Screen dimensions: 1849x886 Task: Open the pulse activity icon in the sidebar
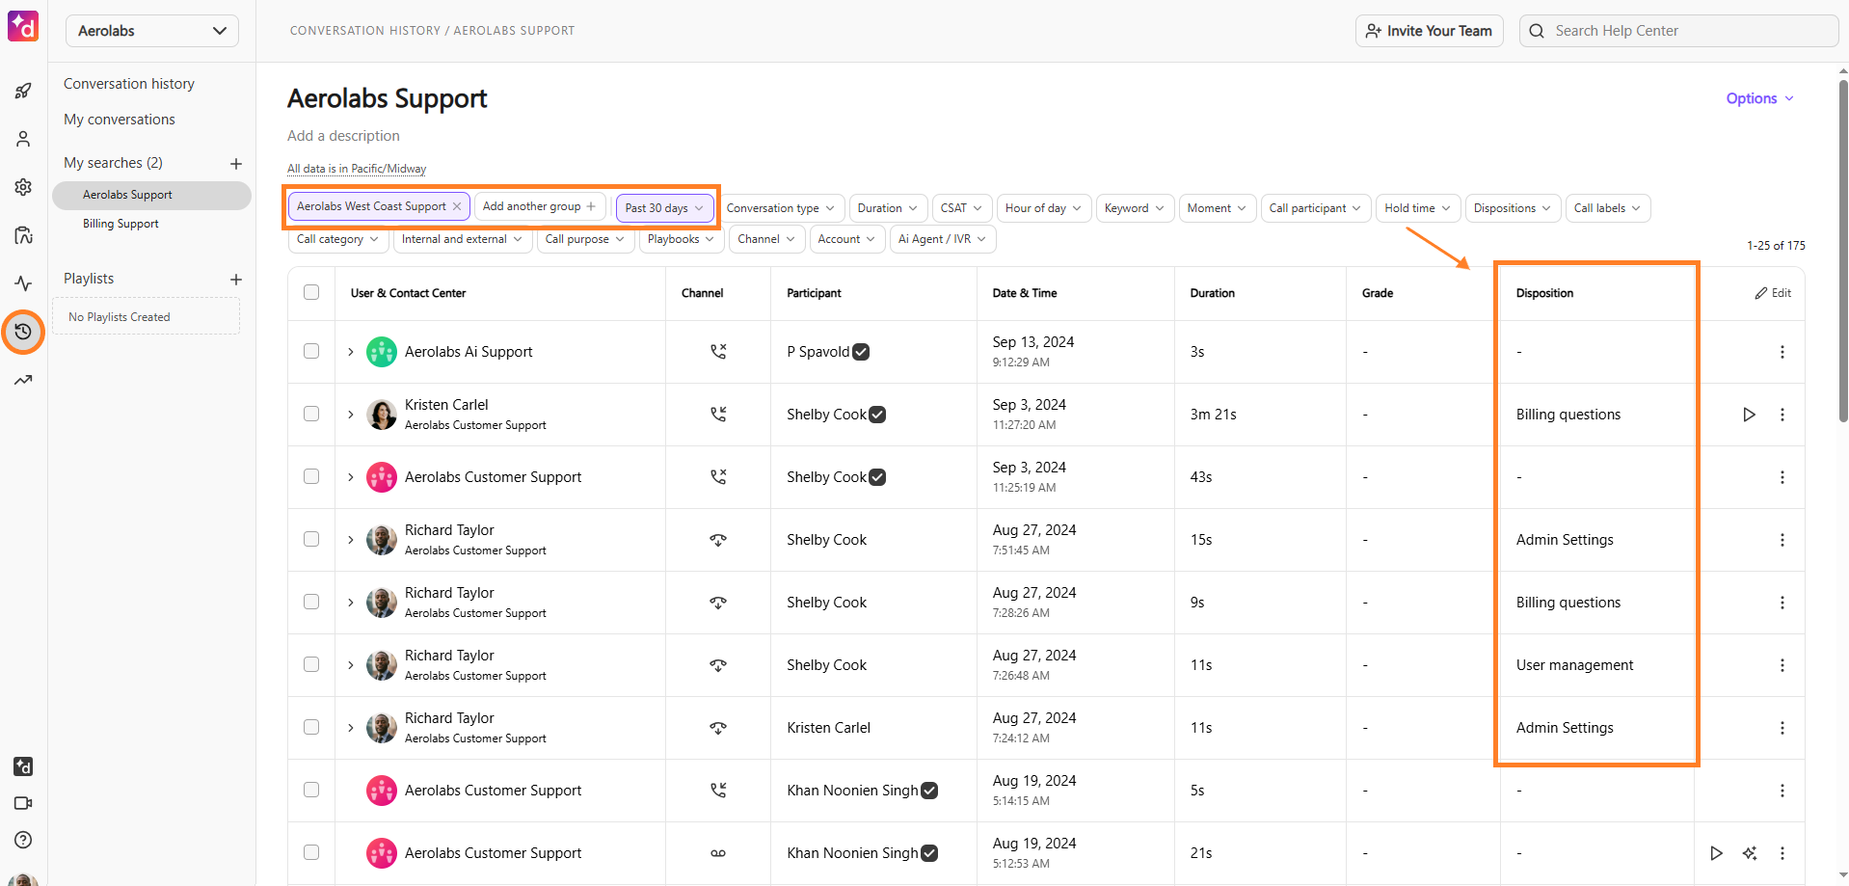pos(23,283)
